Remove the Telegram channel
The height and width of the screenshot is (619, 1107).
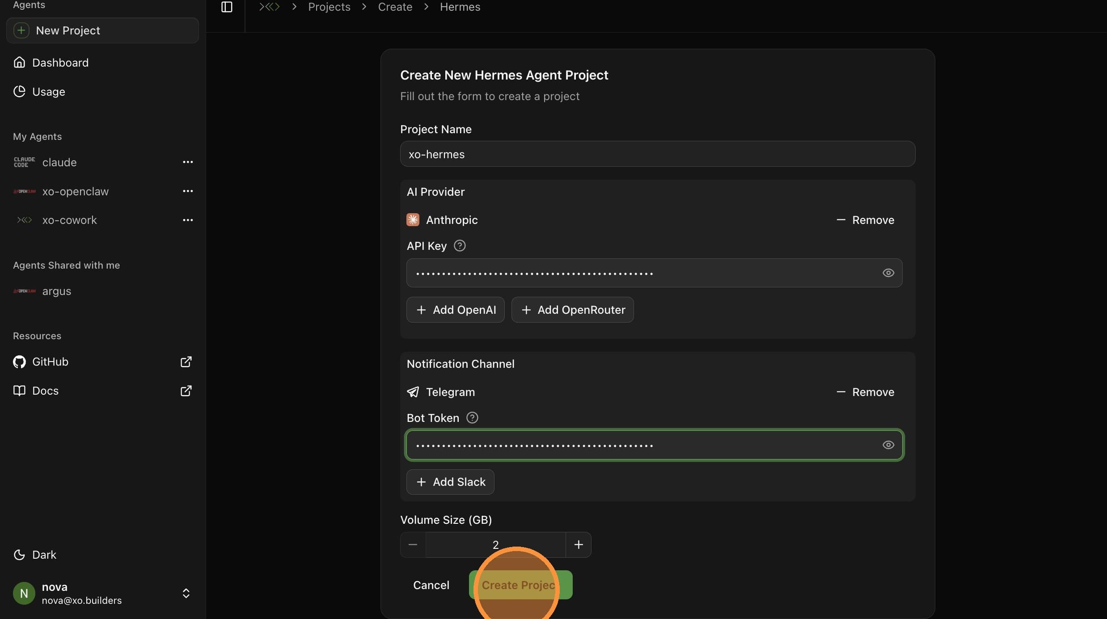[x=865, y=392]
